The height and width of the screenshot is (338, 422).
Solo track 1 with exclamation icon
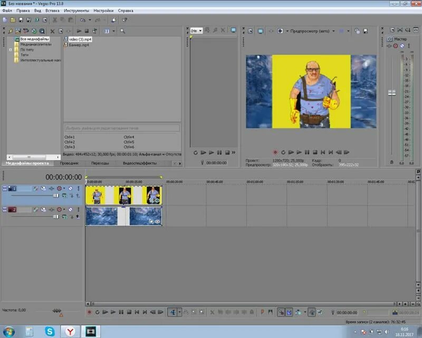click(x=78, y=189)
